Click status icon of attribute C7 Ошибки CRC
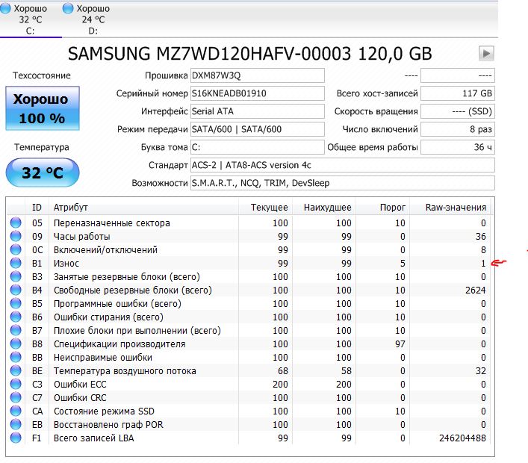 [16, 398]
